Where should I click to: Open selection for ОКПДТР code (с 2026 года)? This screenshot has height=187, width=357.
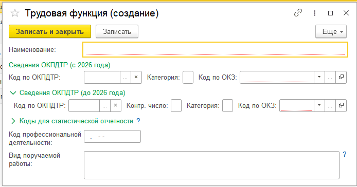[125, 78]
